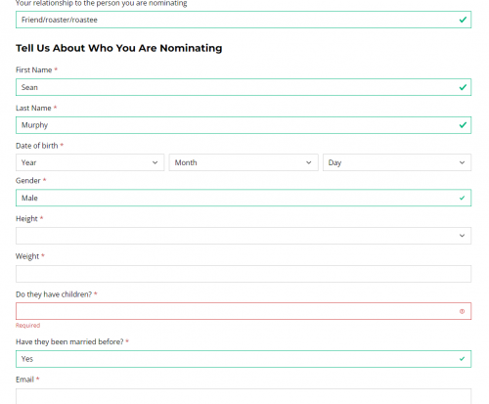Open the Month dropdown for date of birth

[x=244, y=162]
